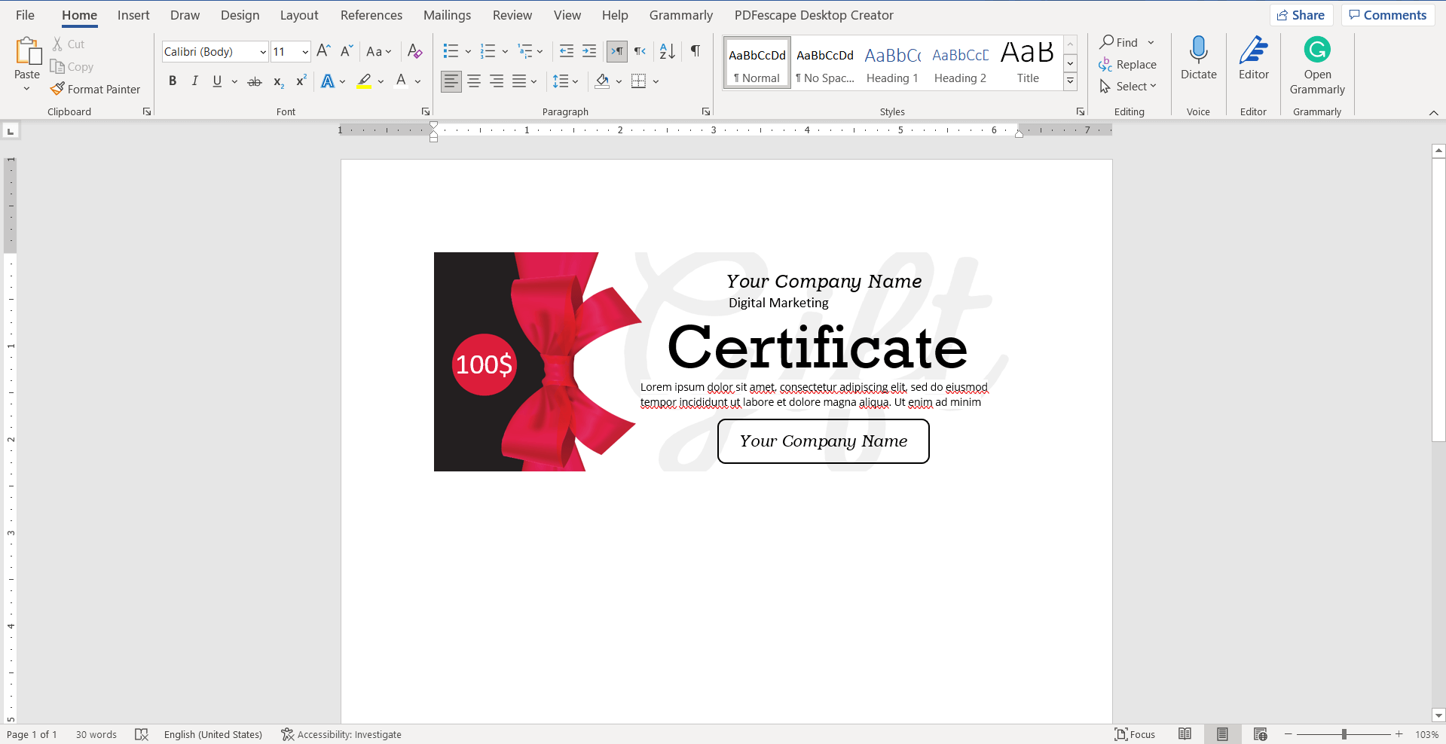
Task: Click the Borders grid icon
Action: 638,81
